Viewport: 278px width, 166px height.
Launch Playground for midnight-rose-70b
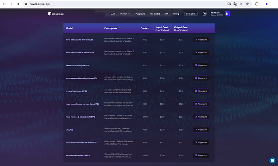tap(201, 78)
